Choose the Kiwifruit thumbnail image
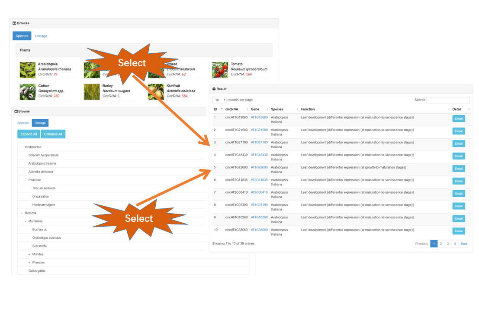The height and width of the screenshot is (312, 479). point(156,91)
